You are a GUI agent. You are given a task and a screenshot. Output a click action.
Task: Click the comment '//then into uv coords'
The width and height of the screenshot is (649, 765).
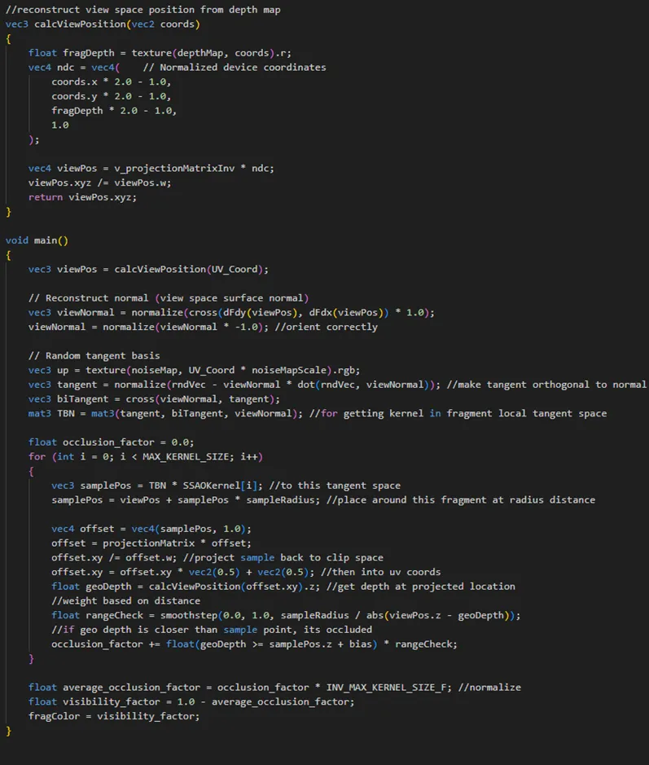(x=381, y=572)
